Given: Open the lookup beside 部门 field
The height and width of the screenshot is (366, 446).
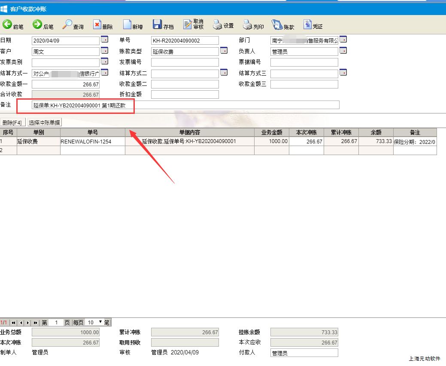Looking at the screenshot, I should click(x=343, y=40).
